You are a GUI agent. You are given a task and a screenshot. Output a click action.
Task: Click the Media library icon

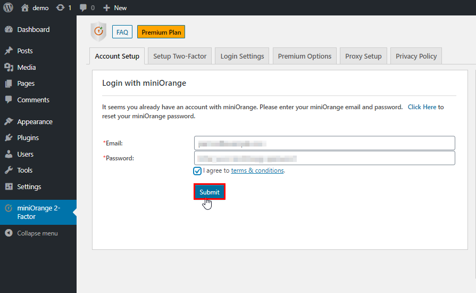[9, 67]
